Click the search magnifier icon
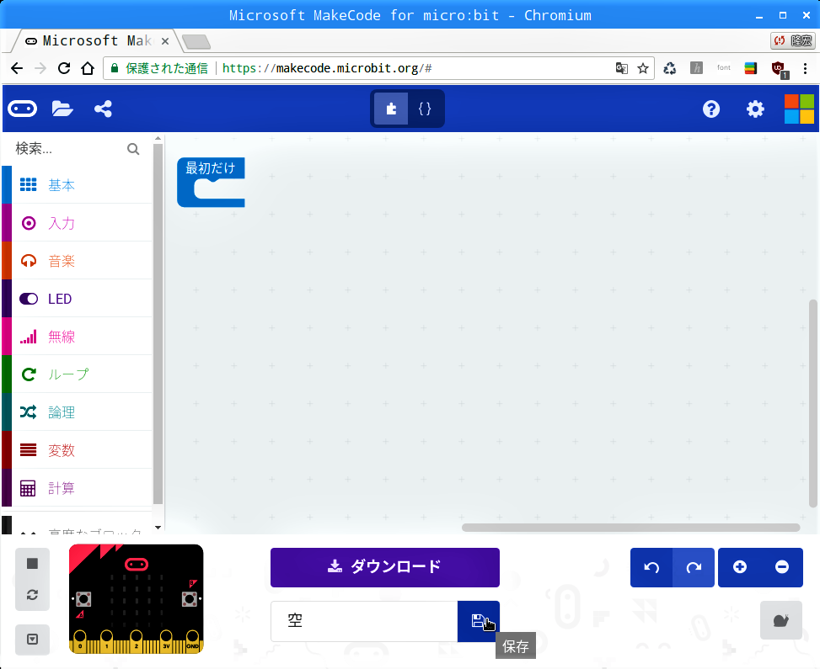 (133, 149)
